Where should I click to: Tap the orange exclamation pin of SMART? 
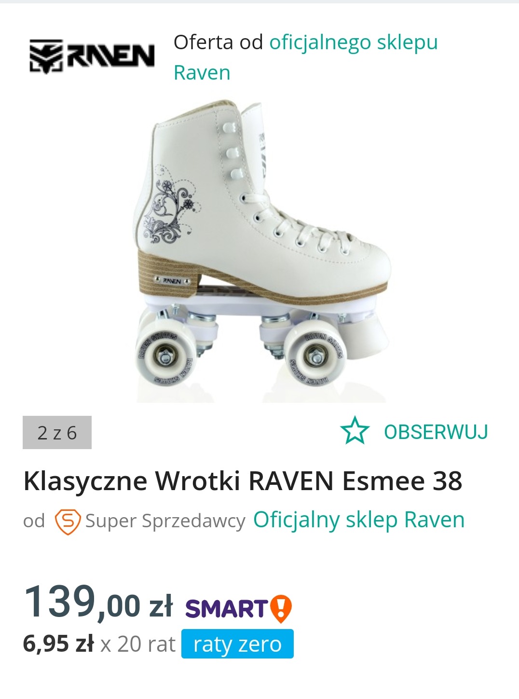click(x=281, y=609)
